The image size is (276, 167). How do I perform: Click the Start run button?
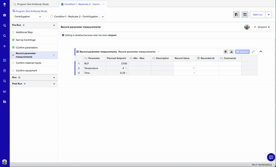(x=258, y=15)
